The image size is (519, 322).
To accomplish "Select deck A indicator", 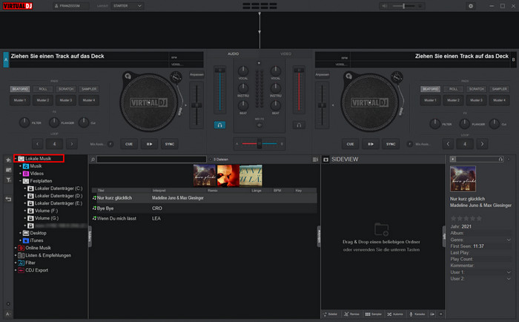I will (6, 60).
